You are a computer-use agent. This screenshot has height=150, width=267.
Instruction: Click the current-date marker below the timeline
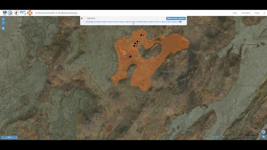133,24
